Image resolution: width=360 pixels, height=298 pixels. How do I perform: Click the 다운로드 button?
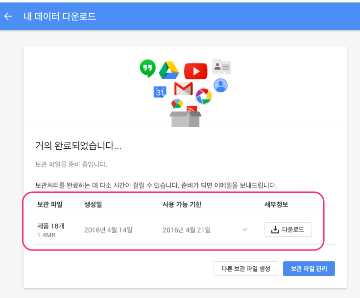(288, 229)
